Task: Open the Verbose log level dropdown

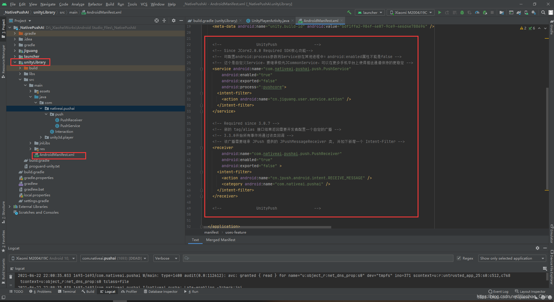Action: pos(166,258)
